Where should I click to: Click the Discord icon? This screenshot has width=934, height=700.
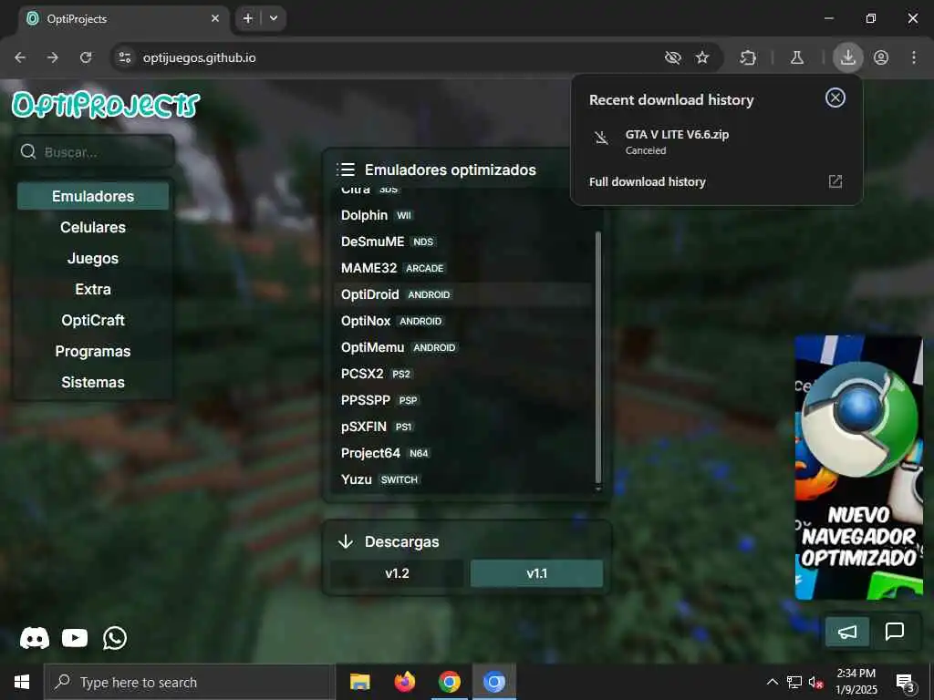pyautogui.click(x=35, y=638)
